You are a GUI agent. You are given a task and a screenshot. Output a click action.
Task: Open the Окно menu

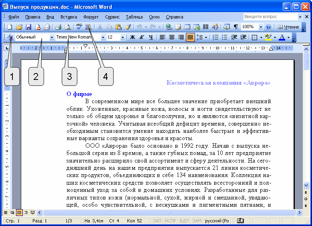pyautogui.click(x=155, y=17)
